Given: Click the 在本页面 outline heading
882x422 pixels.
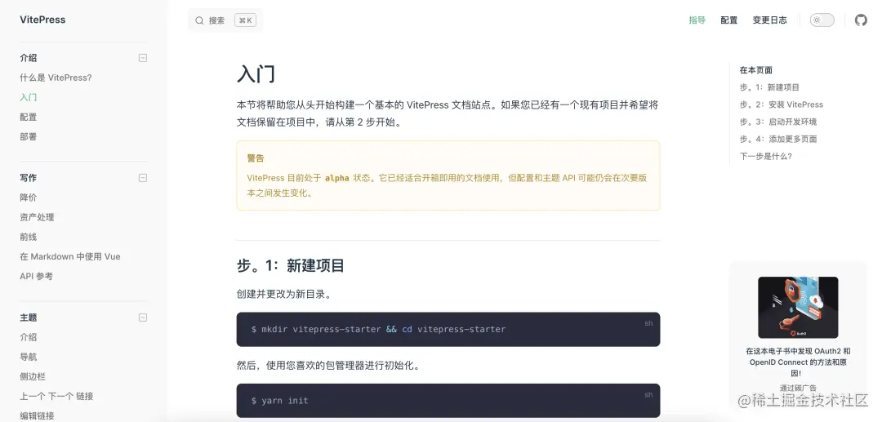Looking at the screenshot, I should click(756, 70).
